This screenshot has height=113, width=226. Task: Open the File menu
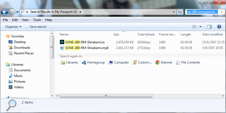(5, 20)
